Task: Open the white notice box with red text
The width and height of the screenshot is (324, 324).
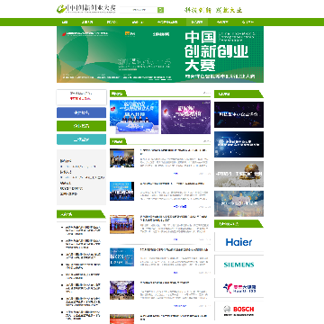Action: coord(81,96)
